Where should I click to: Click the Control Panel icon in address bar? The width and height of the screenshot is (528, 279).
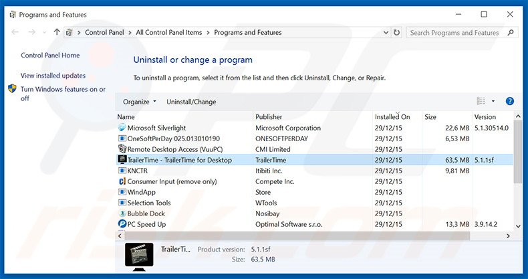pyautogui.click(x=70, y=32)
